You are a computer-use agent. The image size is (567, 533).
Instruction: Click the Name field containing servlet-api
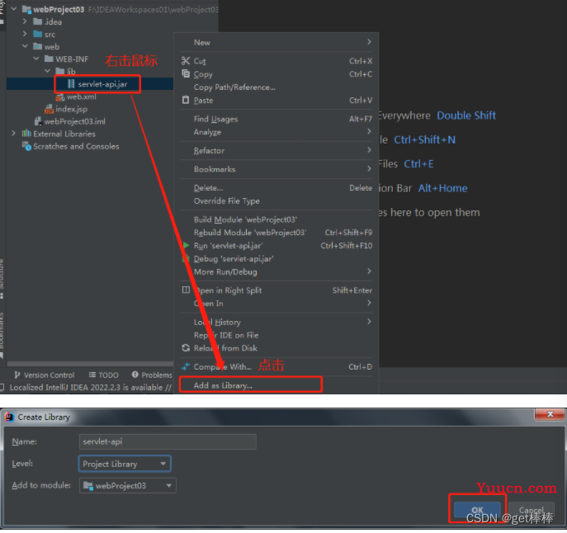click(168, 441)
